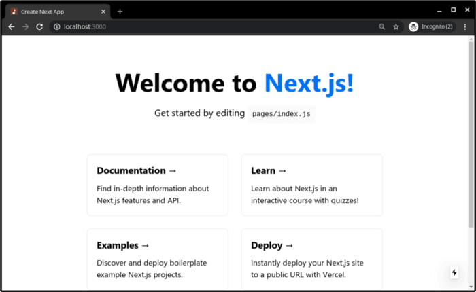
Task: Open the Documentation card
Action: (158, 185)
